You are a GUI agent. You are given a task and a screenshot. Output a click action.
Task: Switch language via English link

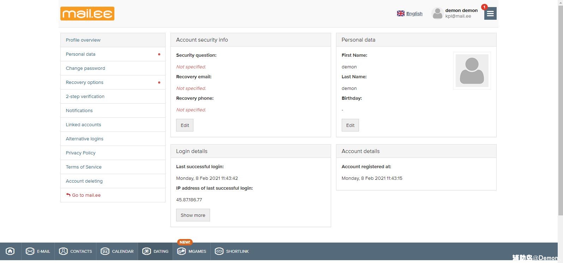[x=414, y=13]
